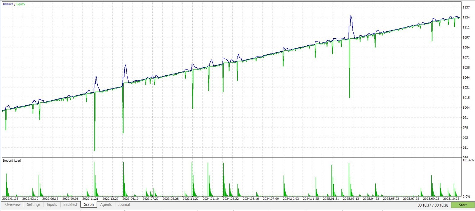Click the 2025.07.28 date label

coord(411,199)
